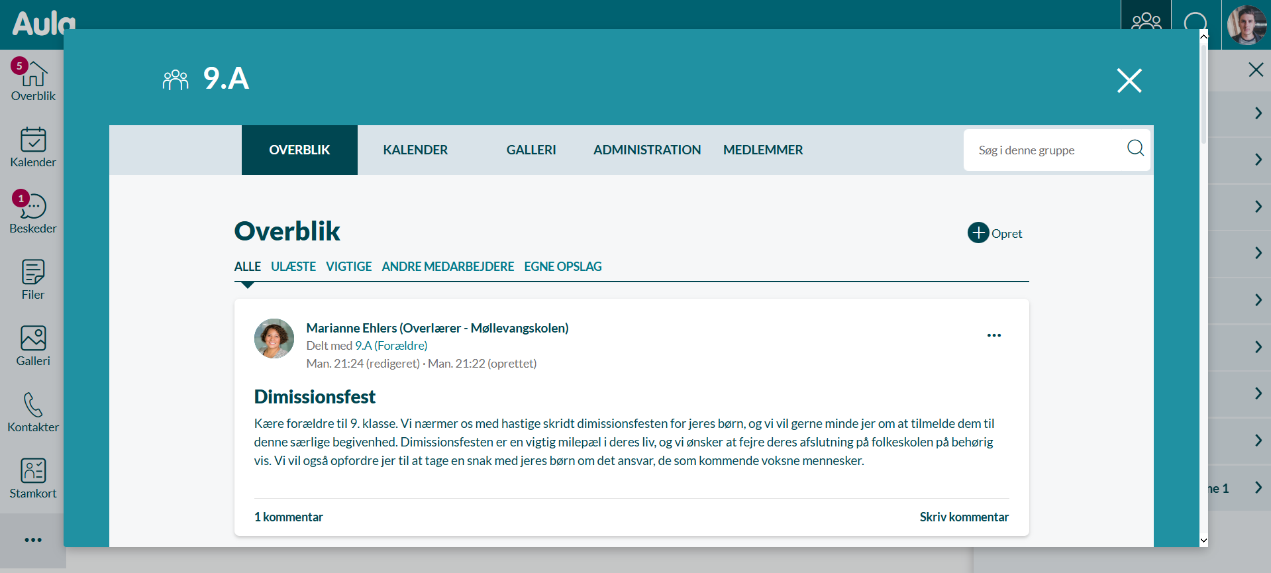This screenshot has height=573, width=1271.
Task: Click Skriv kommentar link
Action: pos(964,517)
